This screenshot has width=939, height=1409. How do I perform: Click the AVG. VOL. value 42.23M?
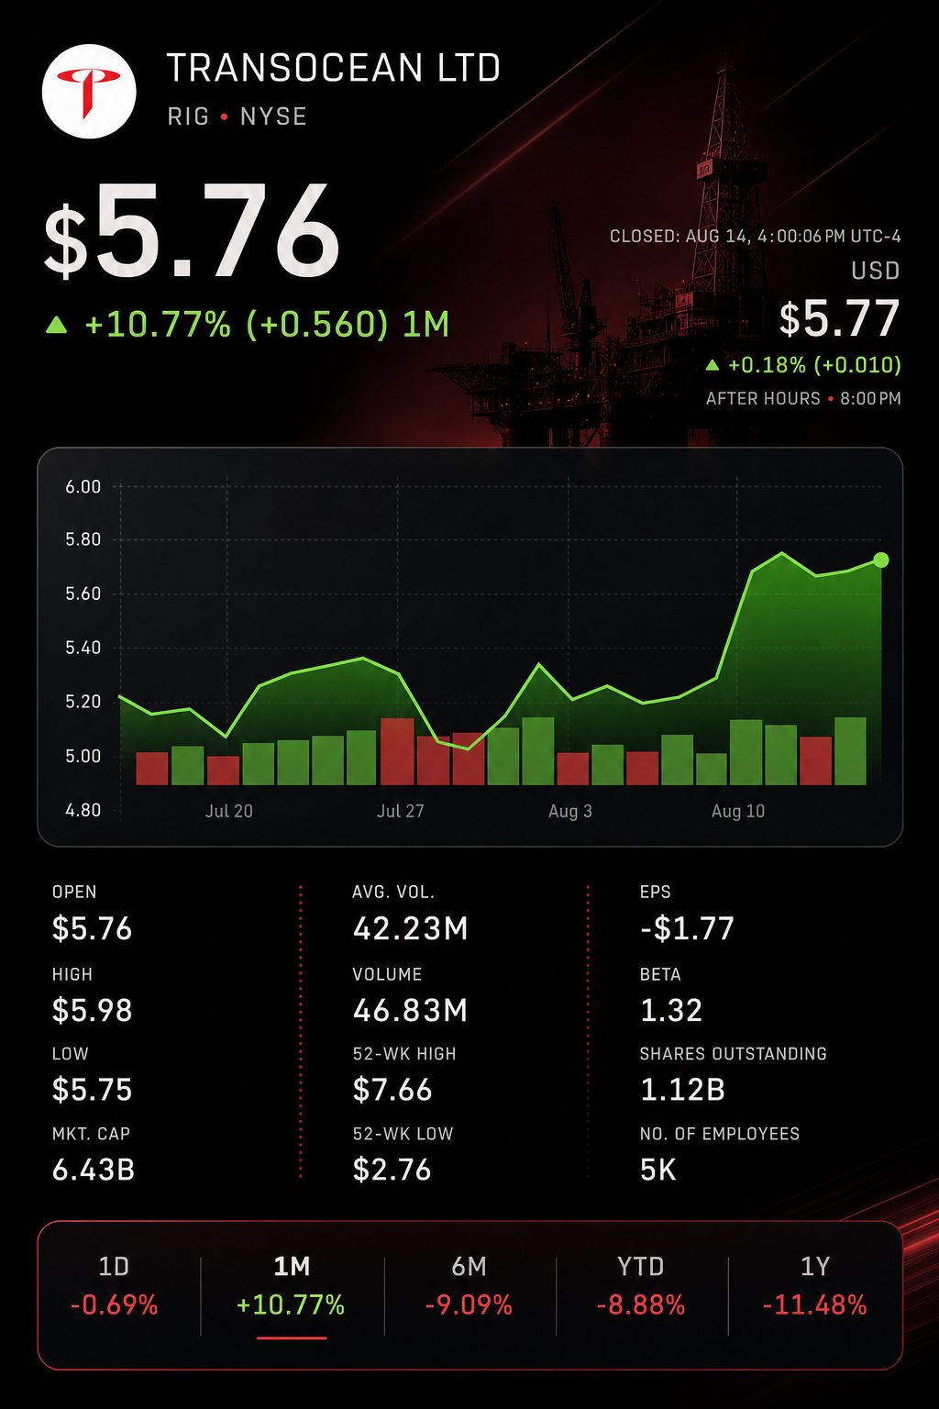(411, 928)
